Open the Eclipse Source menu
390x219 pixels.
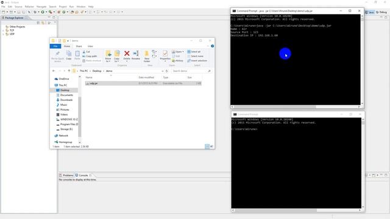click(x=18, y=7)
